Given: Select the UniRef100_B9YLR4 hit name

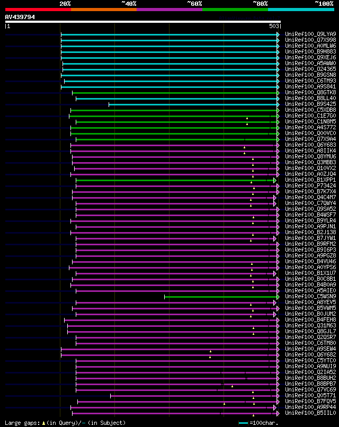Looking at the screenshot, I should pyautogui.click(x=310, y=220).
